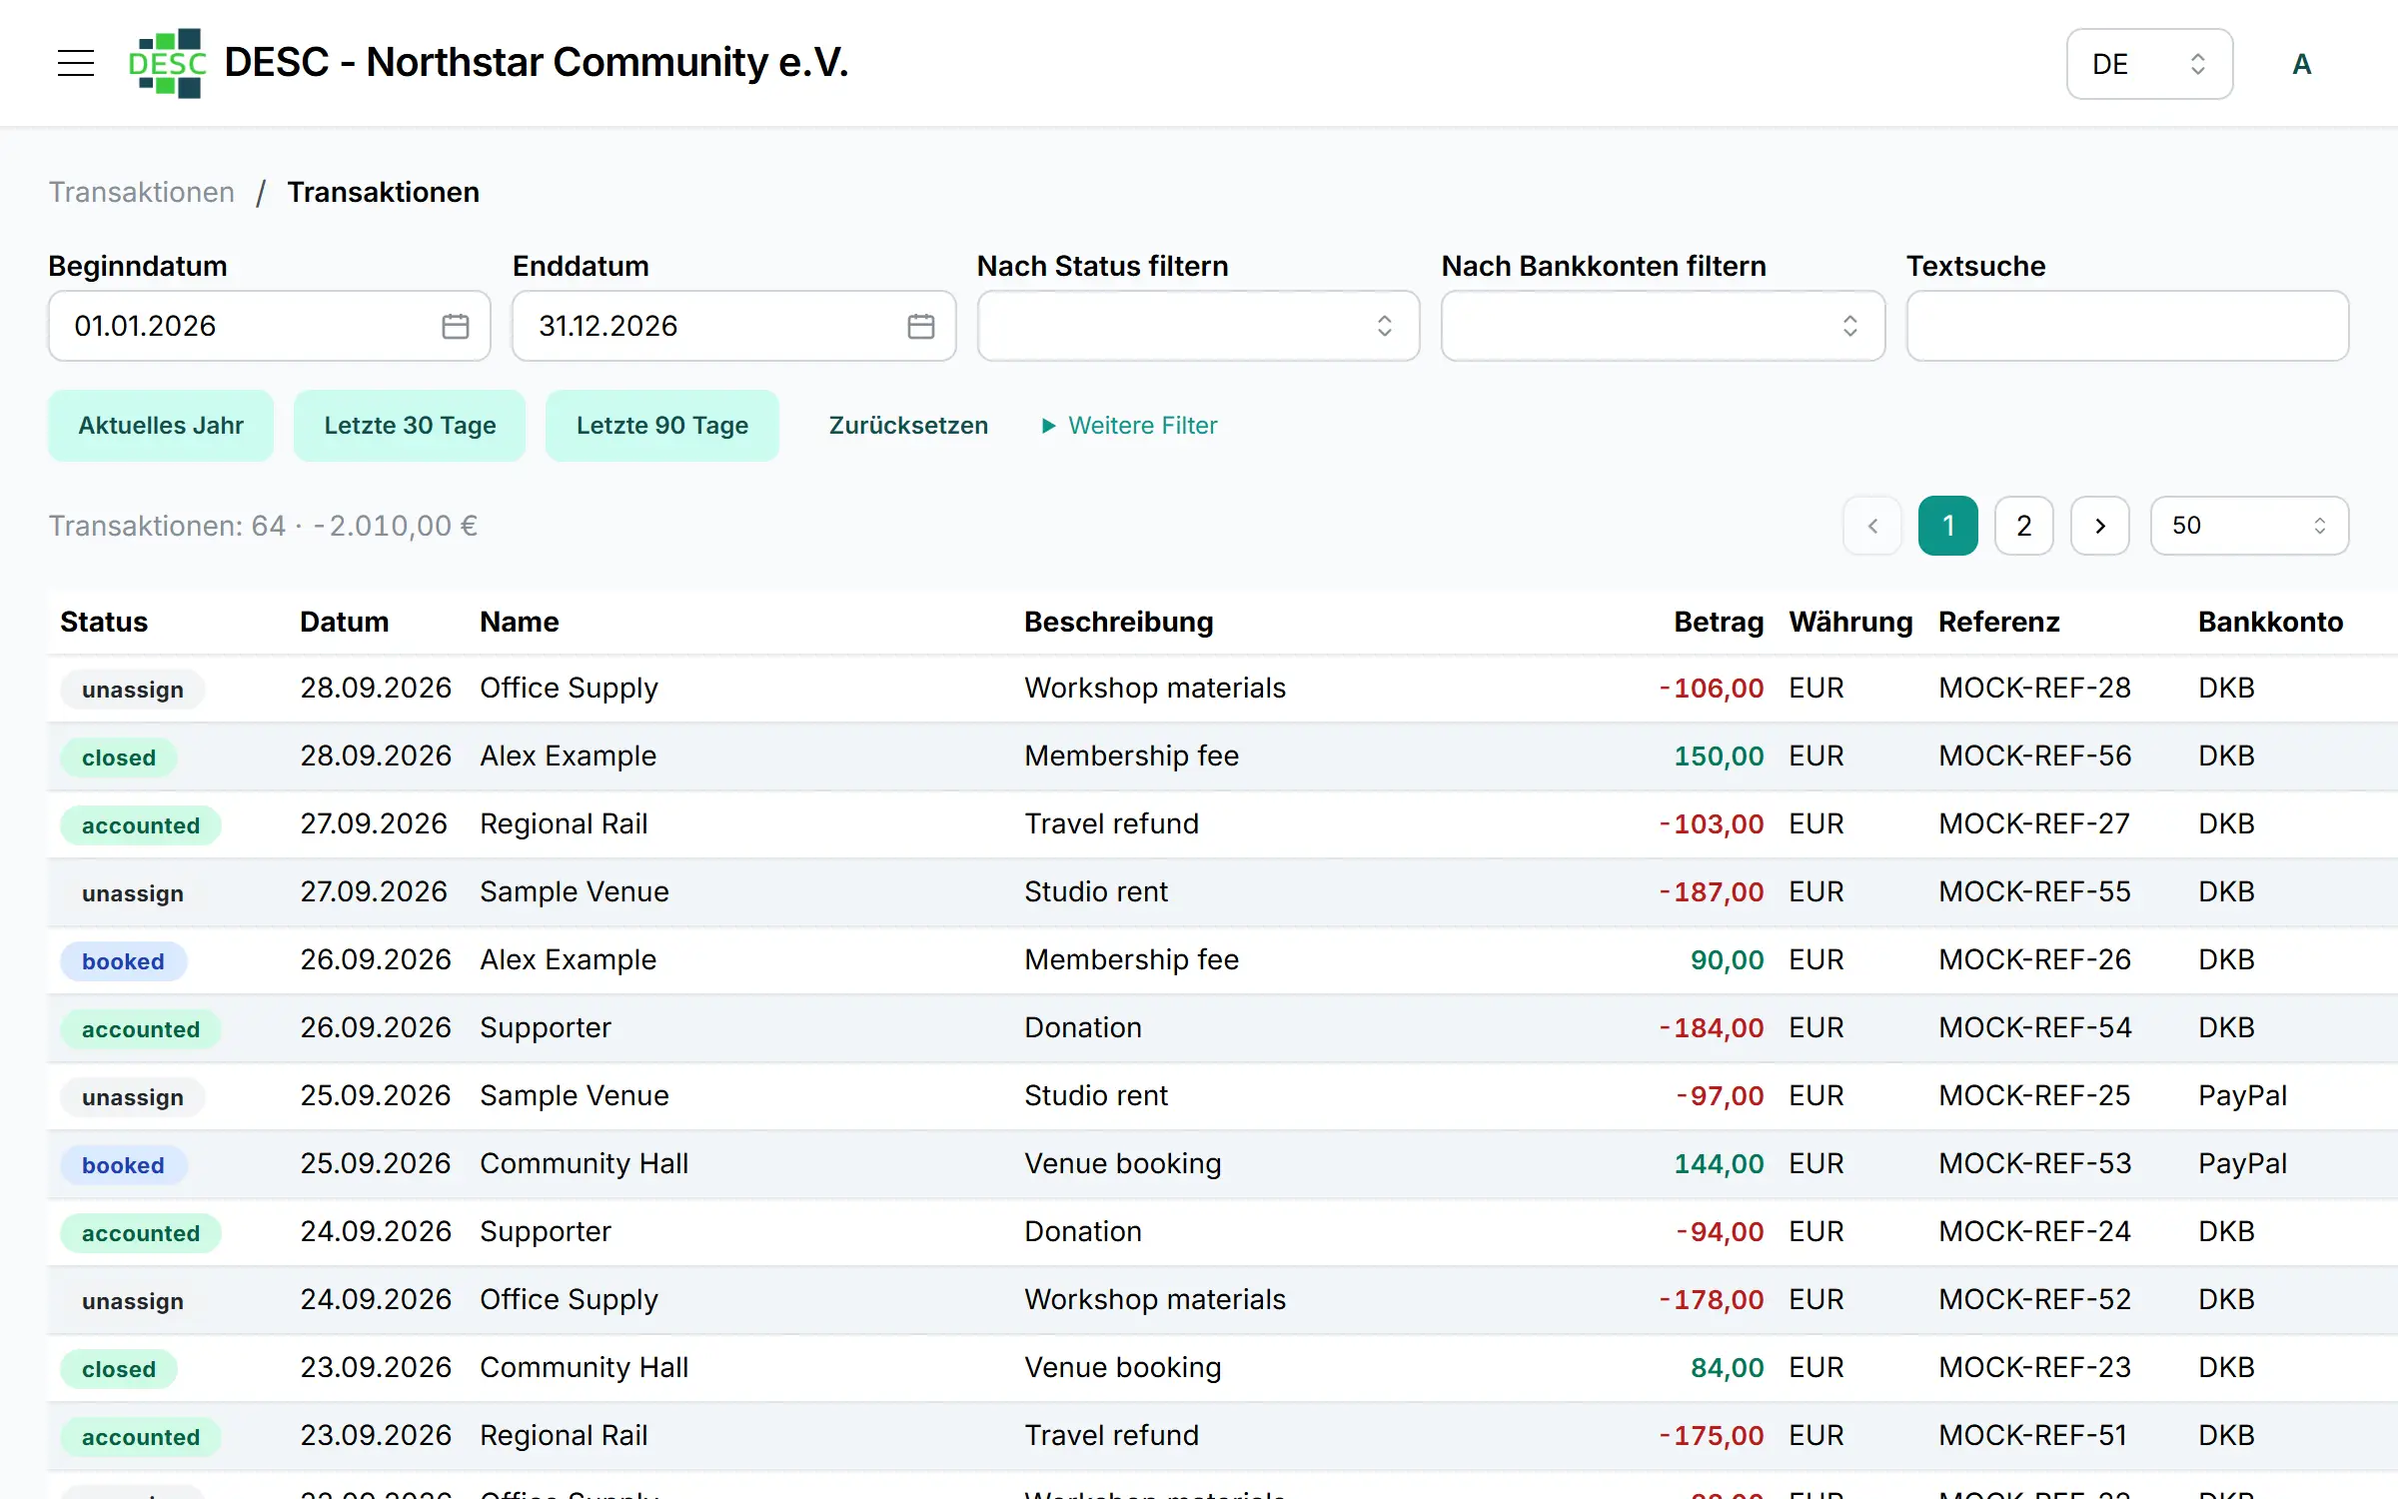Go to page 2 in pagination

2024,526
